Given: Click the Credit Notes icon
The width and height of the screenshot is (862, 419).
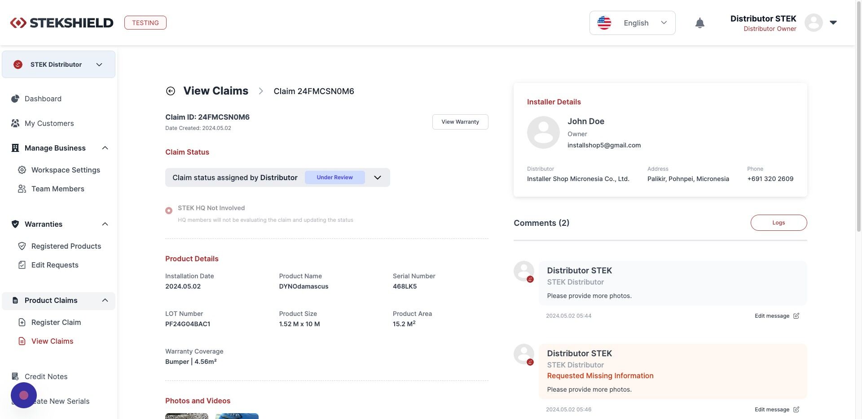Looking at the screenshot, I should point(15,376).
